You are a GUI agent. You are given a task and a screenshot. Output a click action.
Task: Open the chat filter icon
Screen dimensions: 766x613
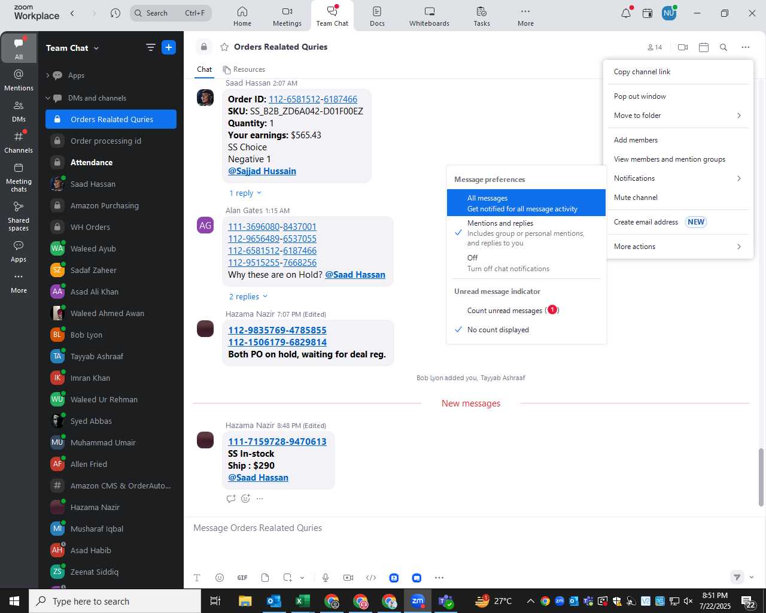tap(150, 47)
